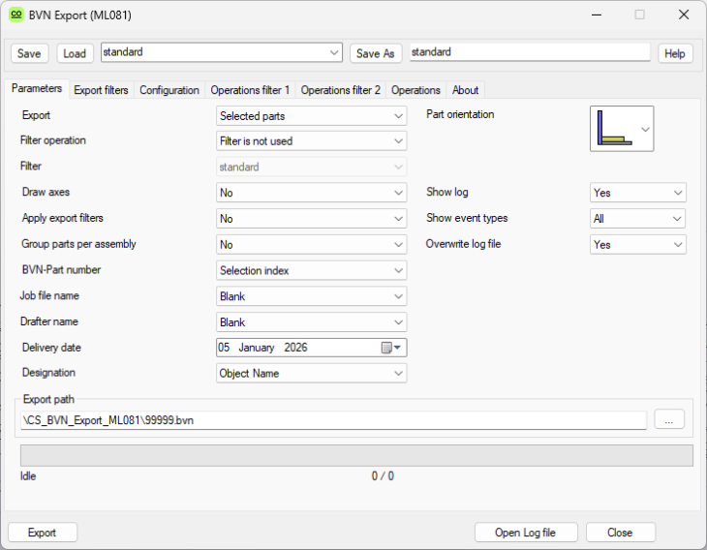Expand the Show log dropdown

[x=637, y=193]
